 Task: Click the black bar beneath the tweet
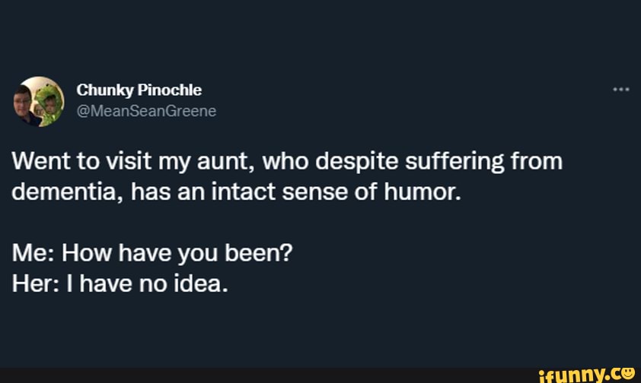point(266,375)
